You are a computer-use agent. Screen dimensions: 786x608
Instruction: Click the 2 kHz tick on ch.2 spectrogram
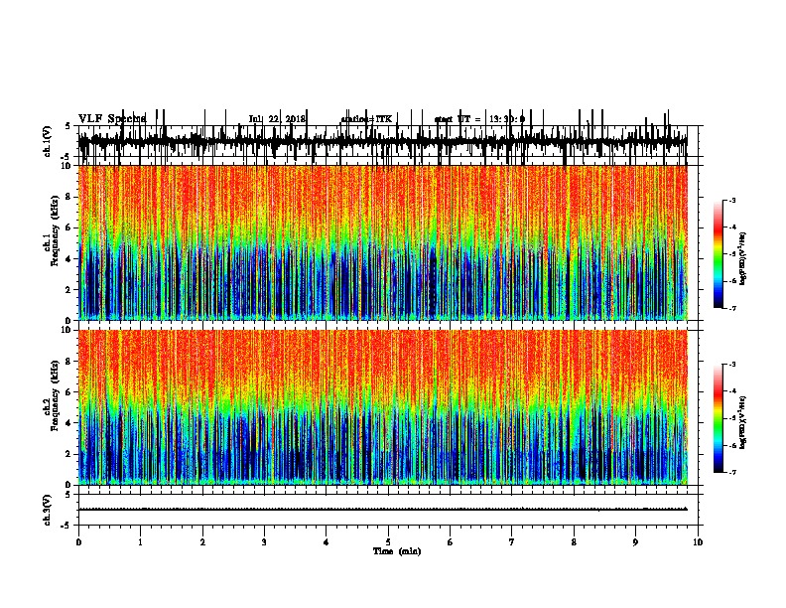tap(68, 454)
